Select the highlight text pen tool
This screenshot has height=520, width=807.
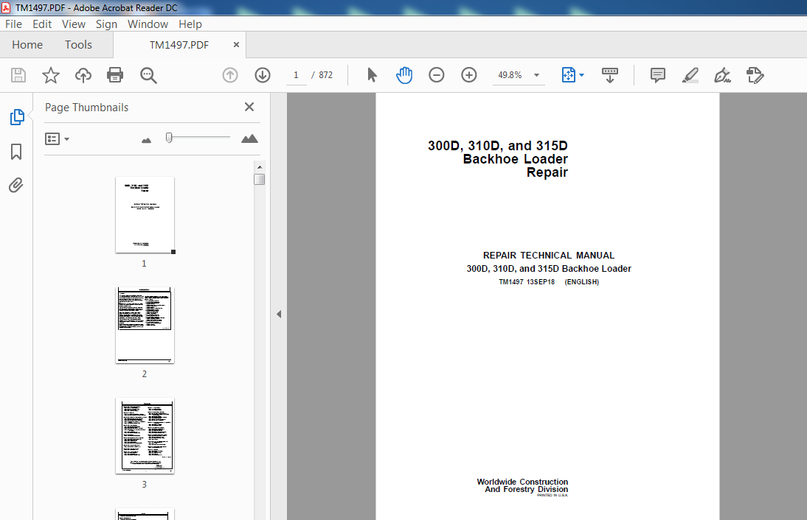pyautogui.click(x=690, y=75)
